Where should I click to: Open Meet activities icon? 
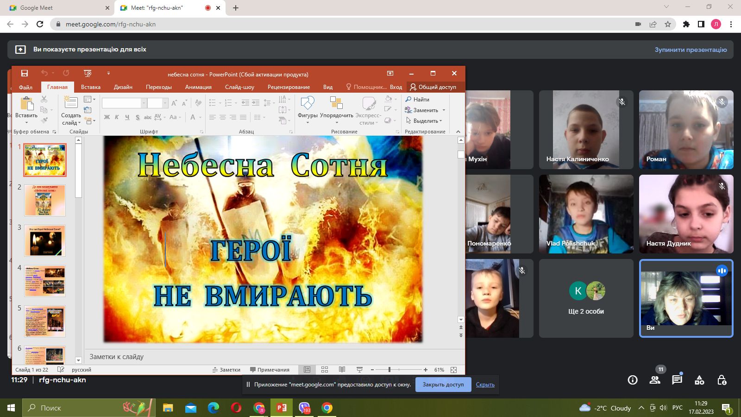click(x=699, y=380)
